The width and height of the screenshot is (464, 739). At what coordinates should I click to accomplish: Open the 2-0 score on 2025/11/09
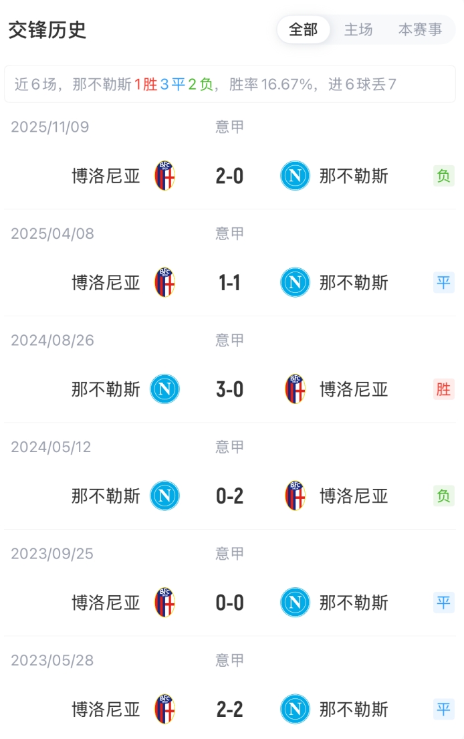pyautogui.click(x=229, y=176)
